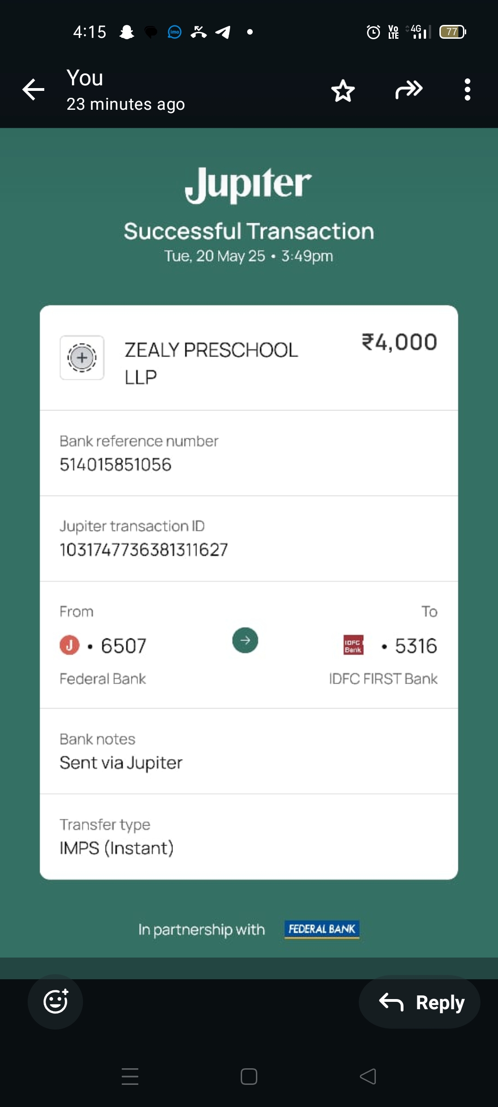Tap the red J account icon

coord(70,645)
